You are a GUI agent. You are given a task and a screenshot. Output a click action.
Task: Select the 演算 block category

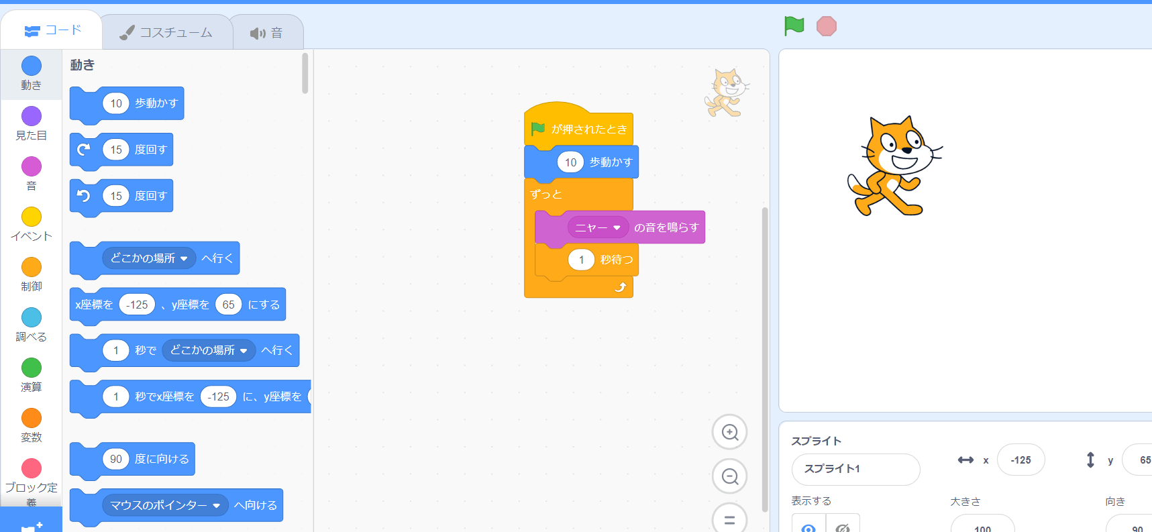(31, 375)
